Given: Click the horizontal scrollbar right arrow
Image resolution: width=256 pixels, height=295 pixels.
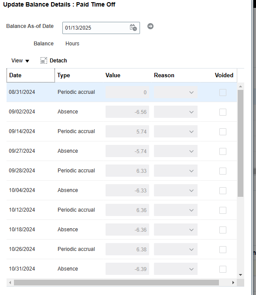Looking at the screenshot, I should pos(233,283).
